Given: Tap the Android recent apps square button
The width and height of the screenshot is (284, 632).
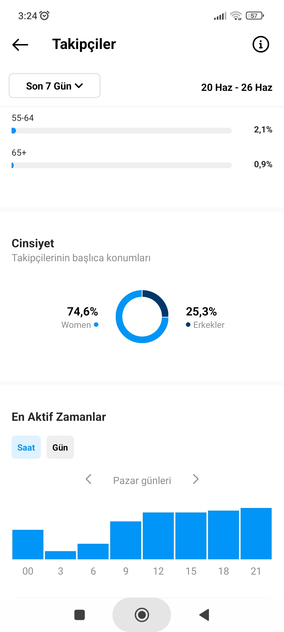Looking at the screenshot, I should coord(80,615).
